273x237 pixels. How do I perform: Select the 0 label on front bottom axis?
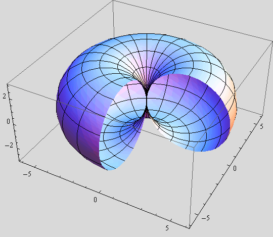point(95,200)
